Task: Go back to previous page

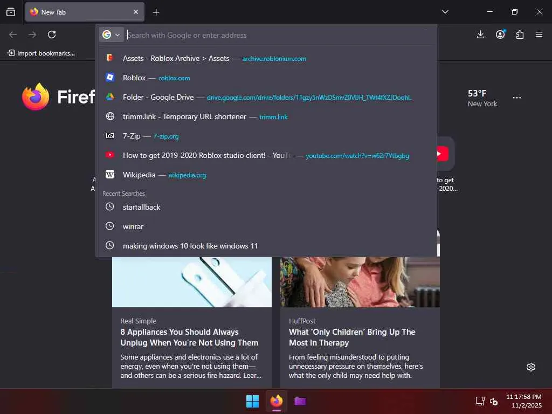Action: pyautogui.click(x=13, y=34)
